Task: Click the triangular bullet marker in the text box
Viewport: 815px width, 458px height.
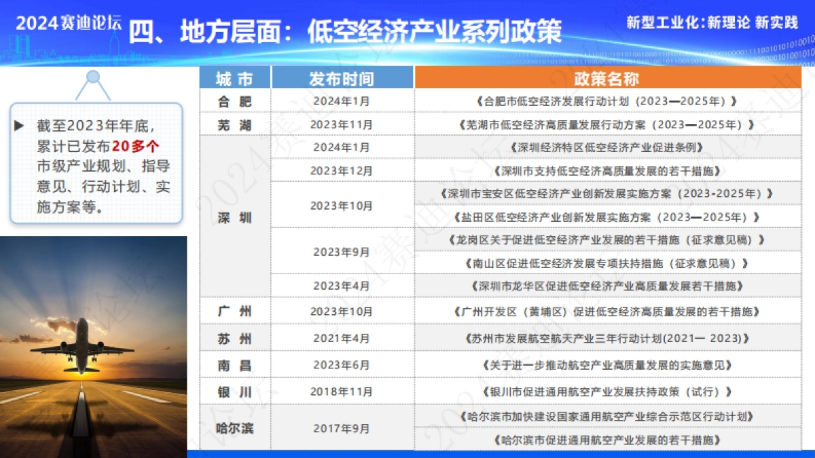Action: point(19,125)
